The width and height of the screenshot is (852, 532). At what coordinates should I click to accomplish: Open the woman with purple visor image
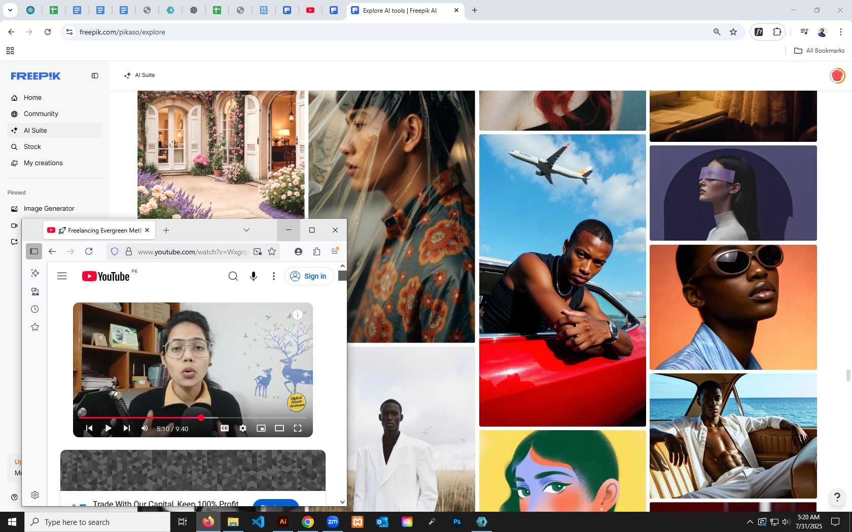[x=733, y=193]
